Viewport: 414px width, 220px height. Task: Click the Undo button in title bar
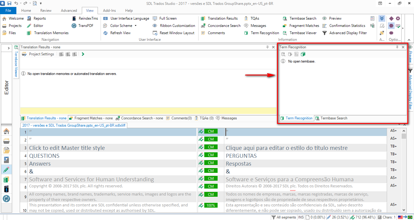click(x=16, y=3)
